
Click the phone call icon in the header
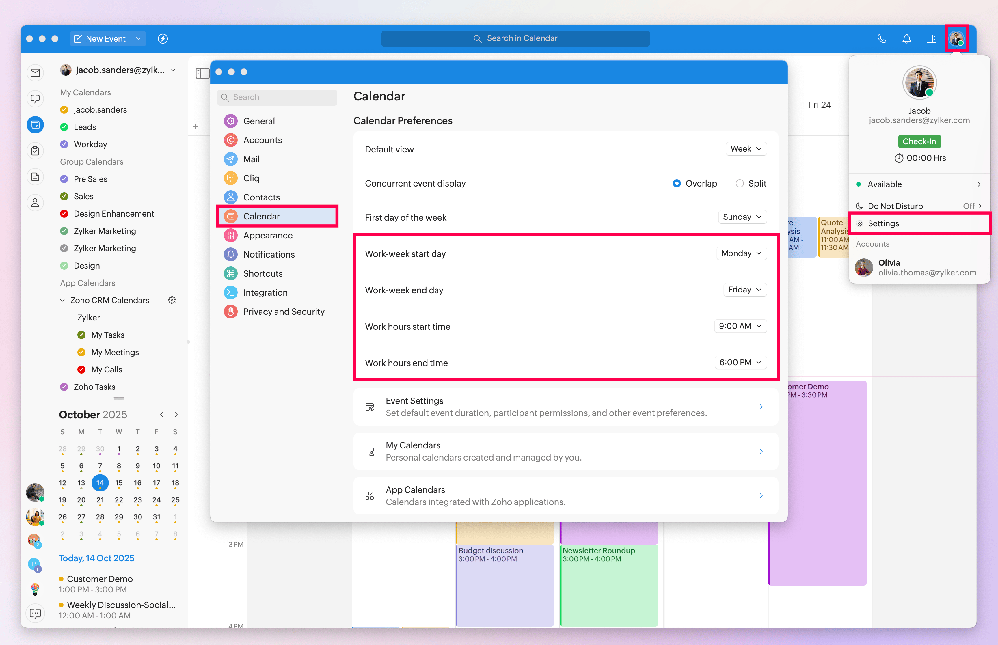click(x=882, y=38)
